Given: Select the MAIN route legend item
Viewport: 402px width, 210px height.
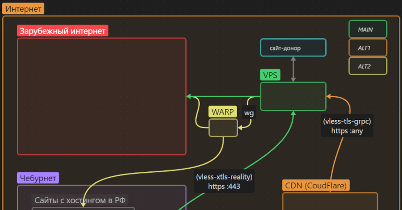Looking at the screenshot, I should (367, 29).
